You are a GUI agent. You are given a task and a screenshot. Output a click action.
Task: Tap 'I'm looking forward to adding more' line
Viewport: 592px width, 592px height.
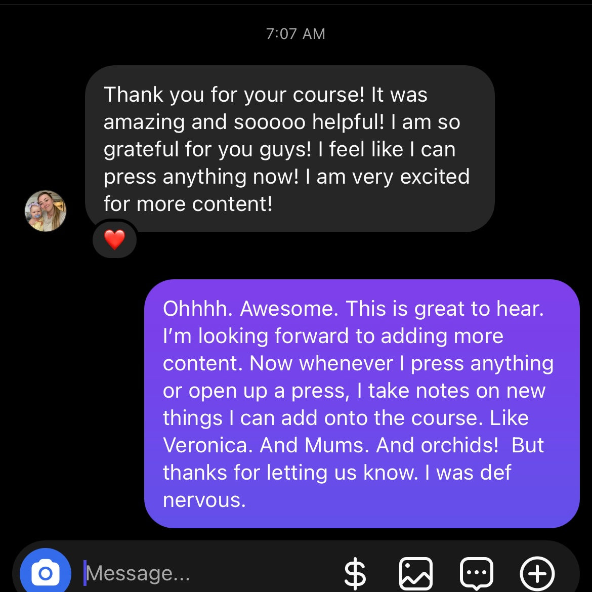pyautogui.click(x=333, y=336)
